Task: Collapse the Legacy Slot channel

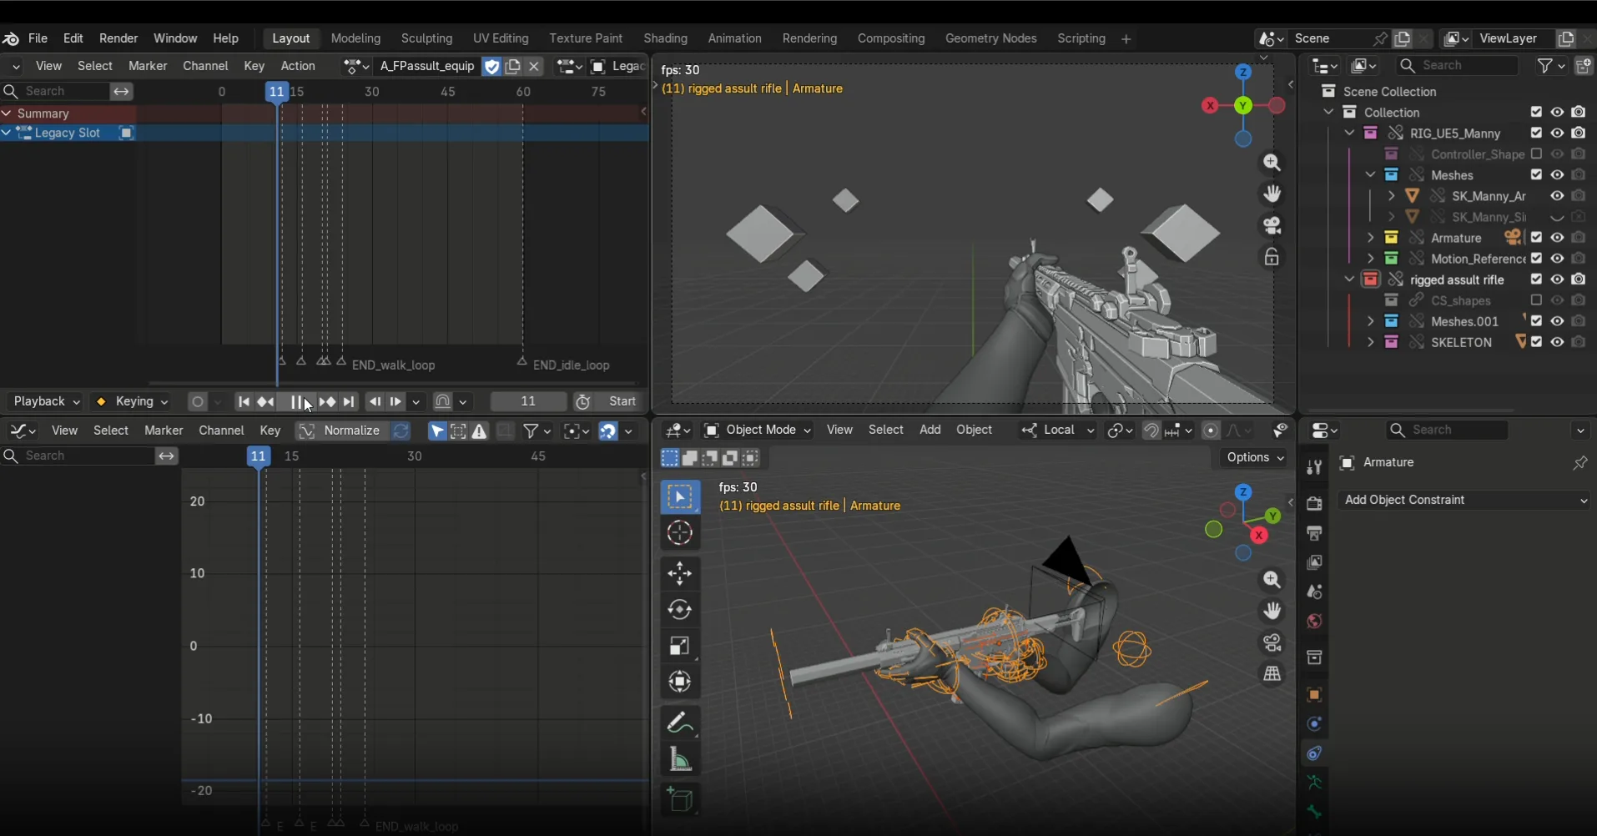Action: (x=7, y=133)
